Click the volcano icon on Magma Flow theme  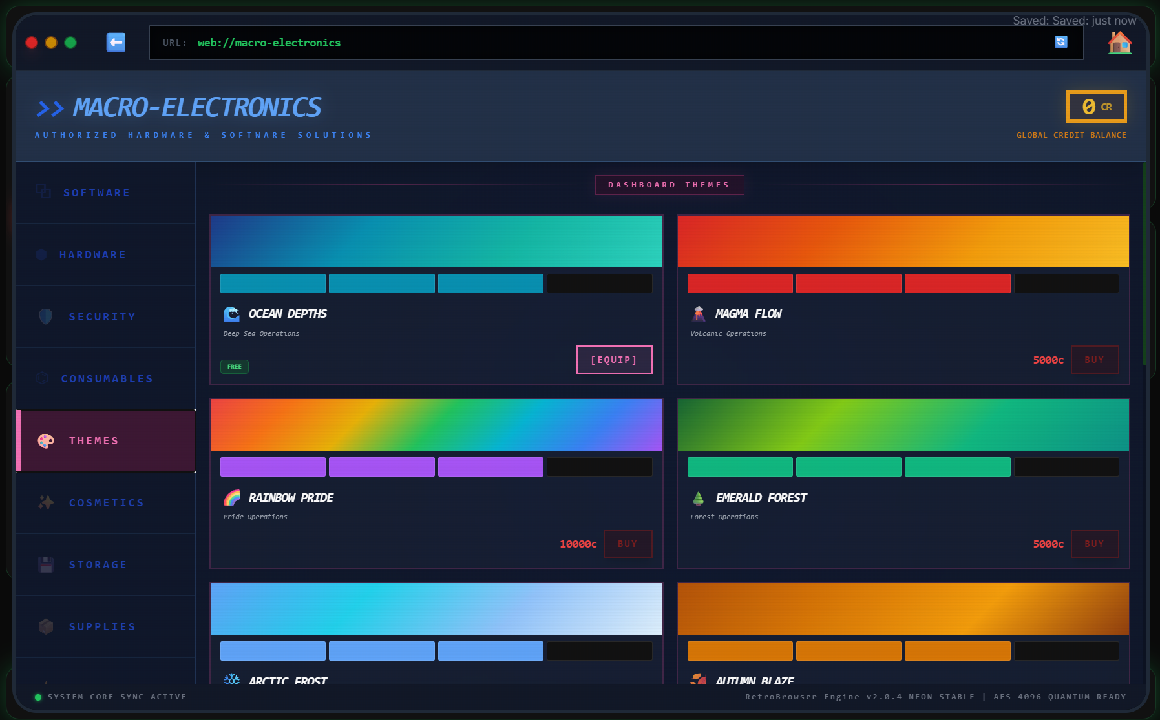(x=698, y=314)
